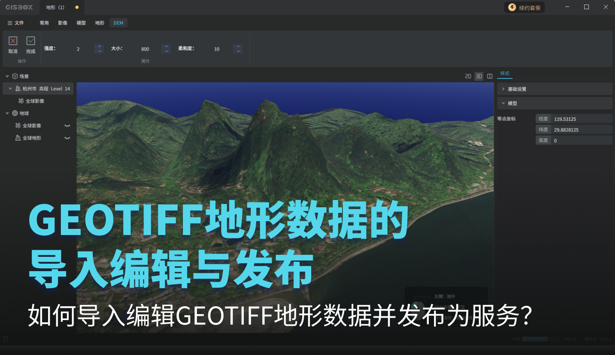Collapse the 模型 section
Image resolution: width=615 pixels, height=355 pixels.
504,103
